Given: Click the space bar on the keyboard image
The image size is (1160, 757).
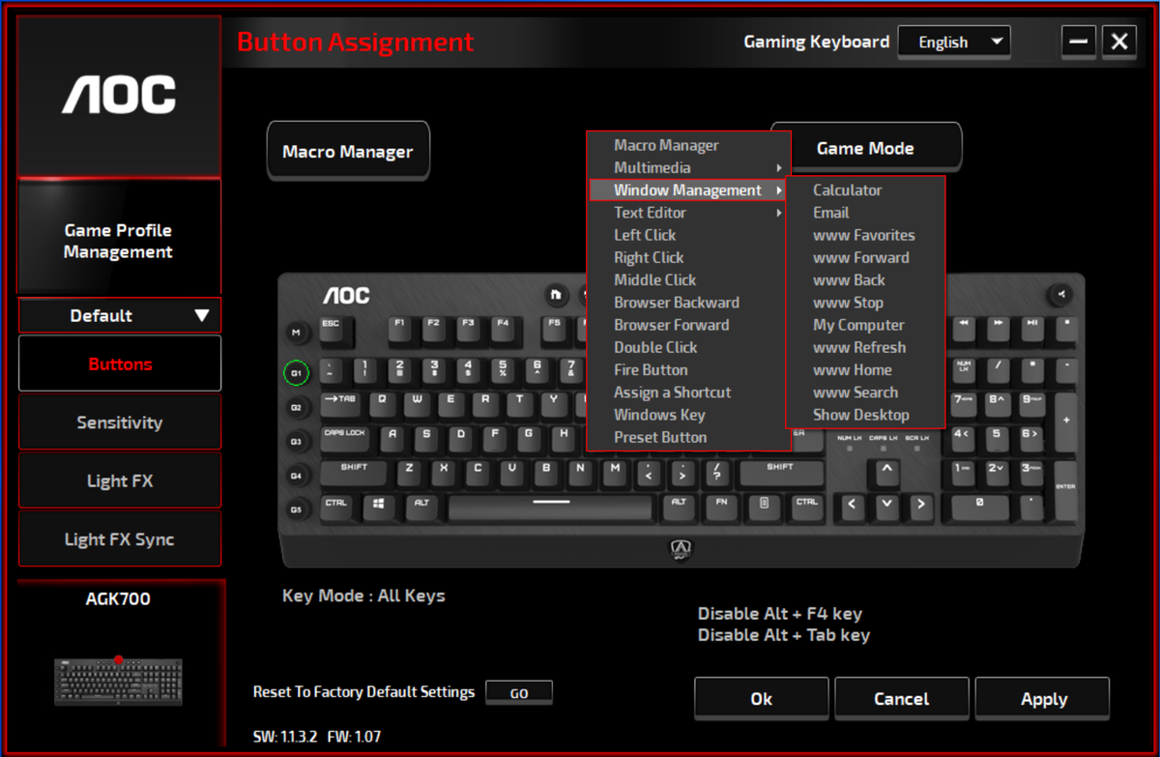Looking at the screenshot, I should coord(551,506).
